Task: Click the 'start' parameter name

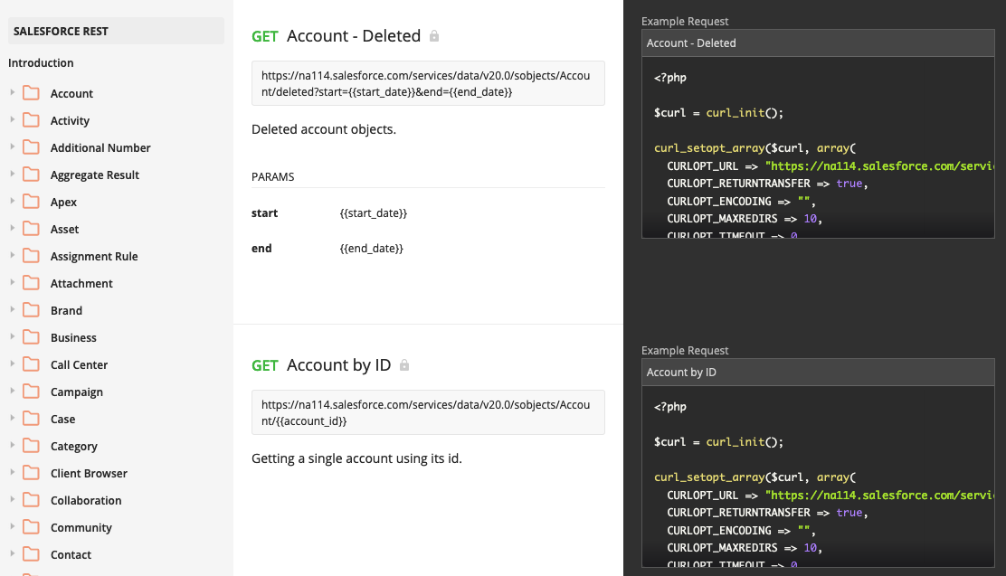Action: coord(264,213)
